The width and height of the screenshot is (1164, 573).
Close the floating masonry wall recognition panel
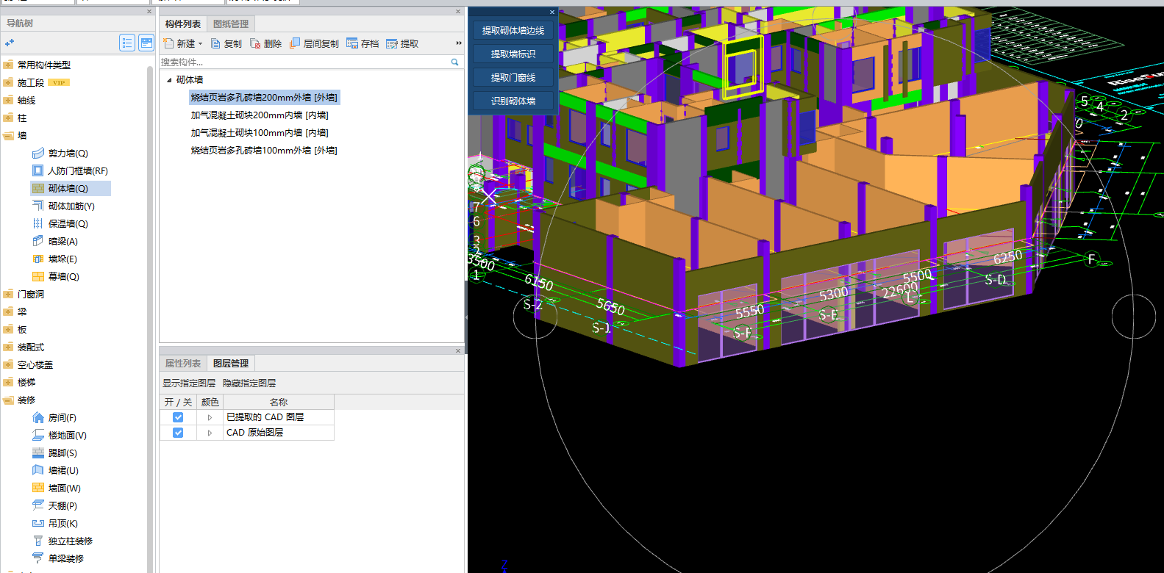[552, 12]
